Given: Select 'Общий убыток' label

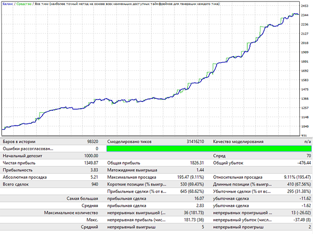Looking at the screenshot, I should click(228, 163).
